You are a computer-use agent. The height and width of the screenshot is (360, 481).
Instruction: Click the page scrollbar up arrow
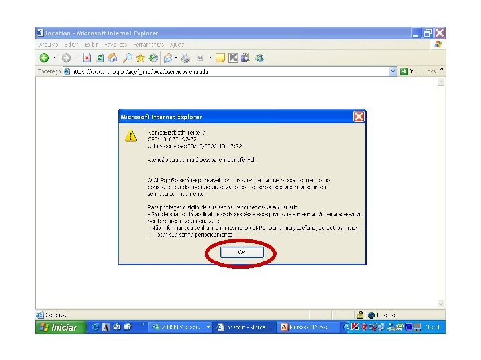pos(441,82)
